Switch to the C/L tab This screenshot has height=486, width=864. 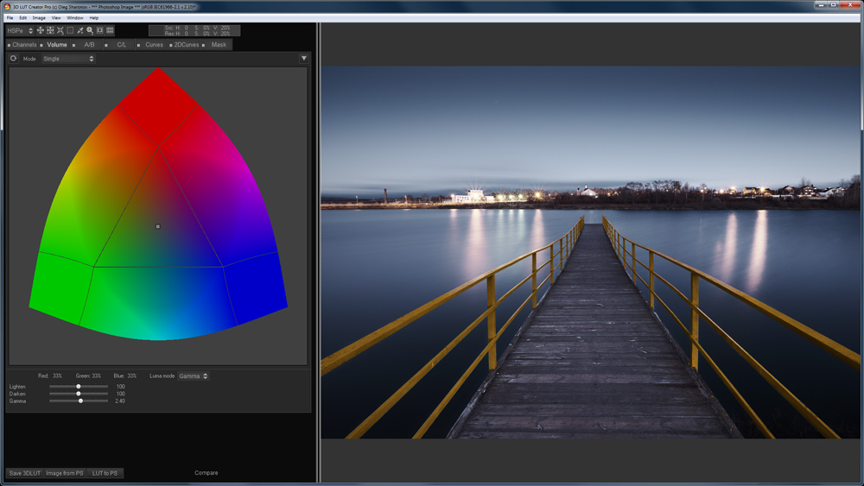point(121,45)
